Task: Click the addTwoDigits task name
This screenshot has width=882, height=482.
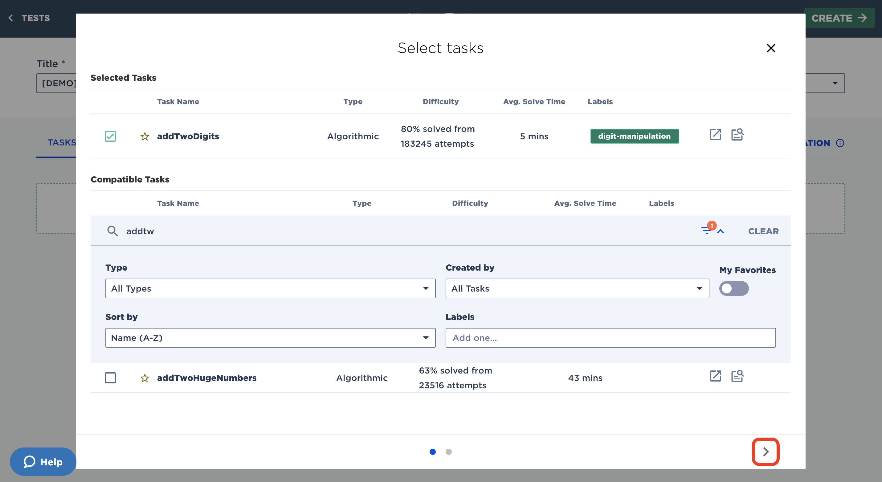Action: [188, 137]
